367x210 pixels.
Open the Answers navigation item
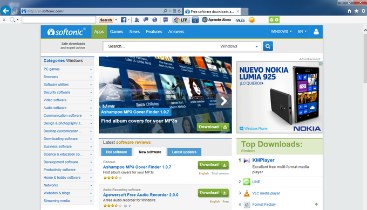pos(176,32)
